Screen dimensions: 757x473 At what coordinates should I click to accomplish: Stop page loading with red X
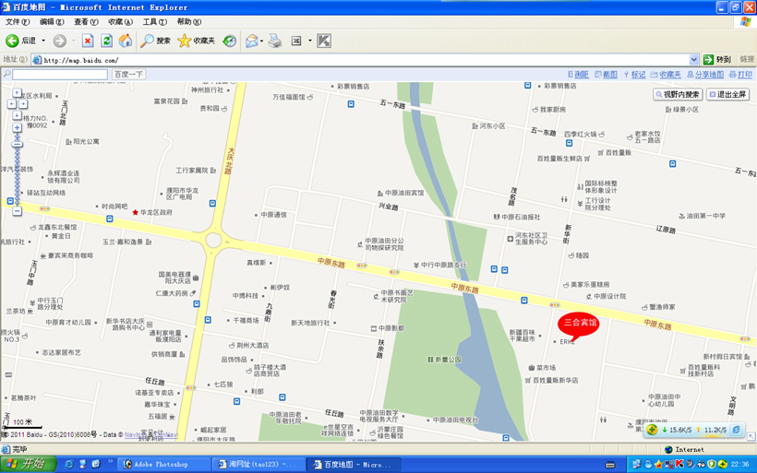pos(88,41)
